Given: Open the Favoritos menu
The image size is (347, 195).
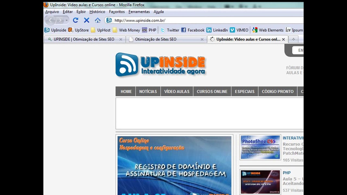Looking at the screenshot, I should click(117, 12).
